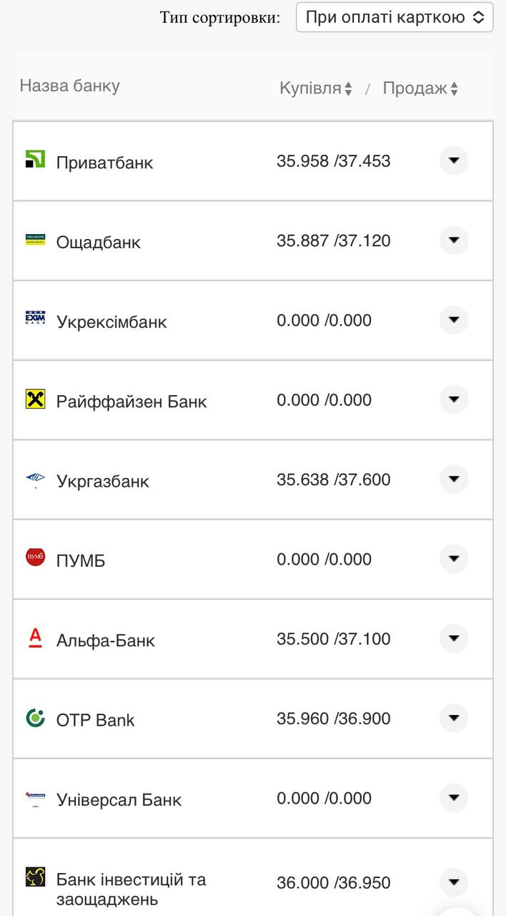Click OTP Bank rate 35.960 /36.900
This screenshot has height=916, width=506.
click(x=334, y=718)
